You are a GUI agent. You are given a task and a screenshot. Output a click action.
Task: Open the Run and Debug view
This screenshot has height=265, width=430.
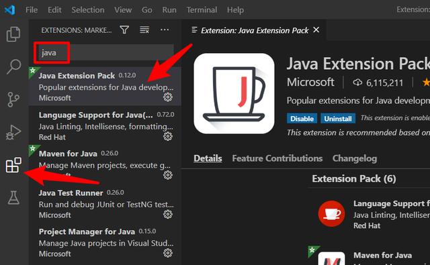[13, 132]
